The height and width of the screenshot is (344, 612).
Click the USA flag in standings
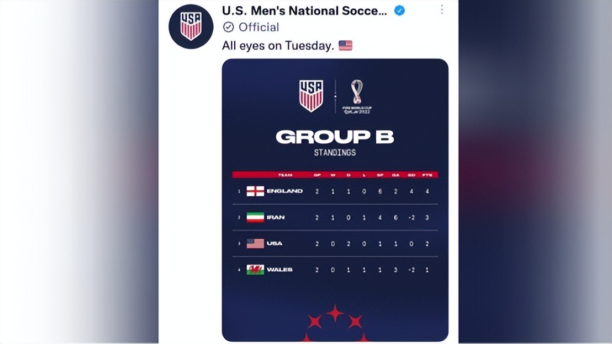click(255, 243)
